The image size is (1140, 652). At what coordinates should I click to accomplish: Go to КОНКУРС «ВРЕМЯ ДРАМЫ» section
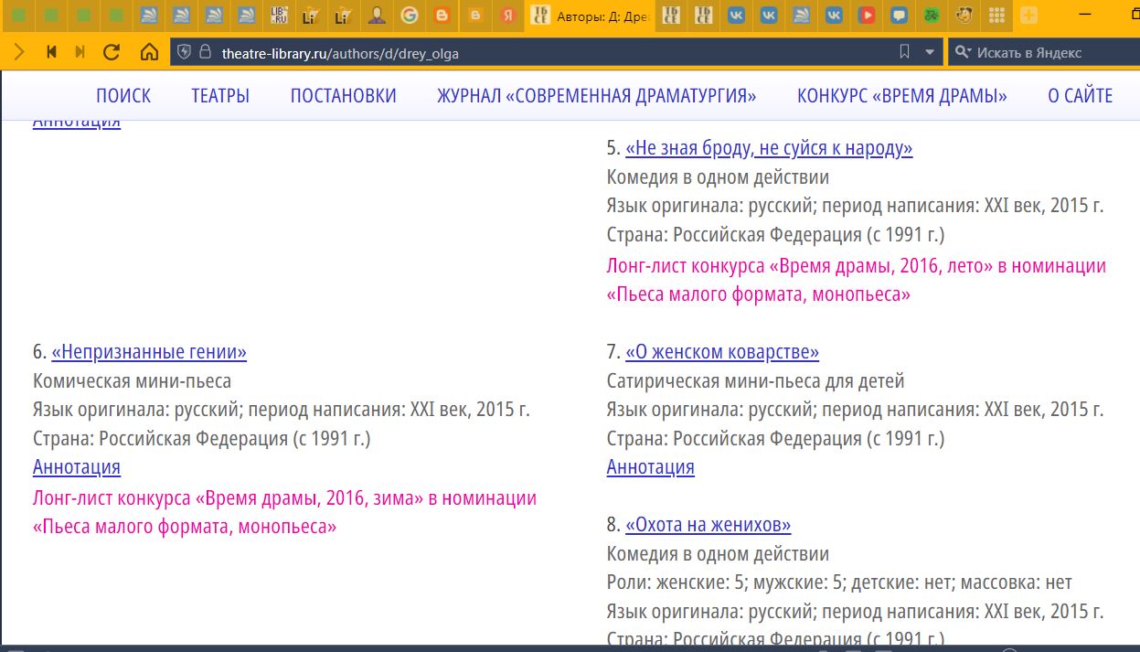tap(901, 95)
